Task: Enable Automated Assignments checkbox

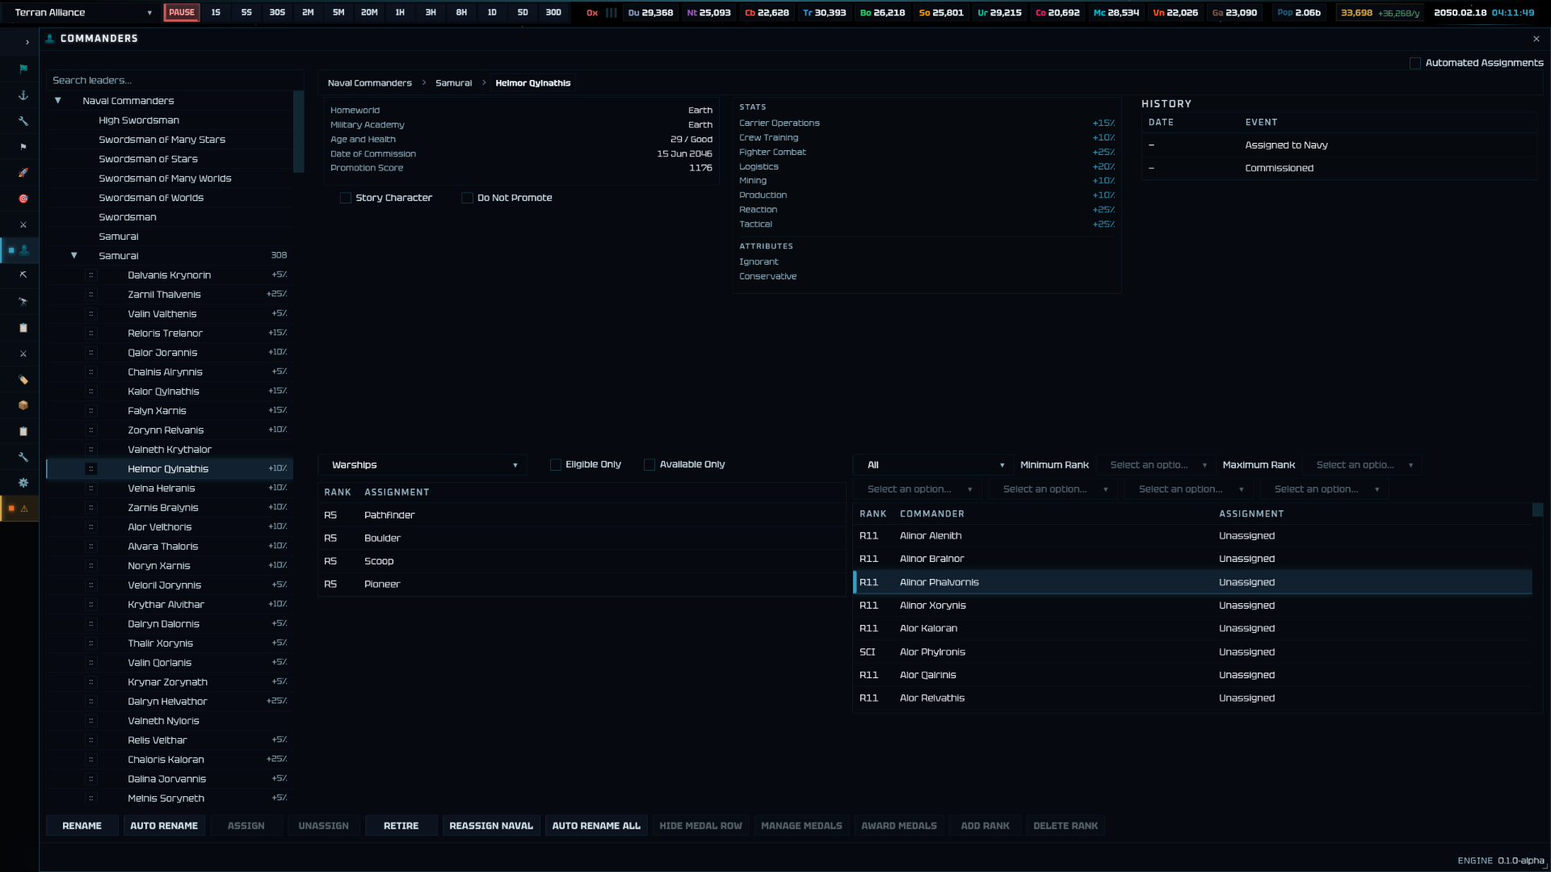Action: click(1414, 63)
